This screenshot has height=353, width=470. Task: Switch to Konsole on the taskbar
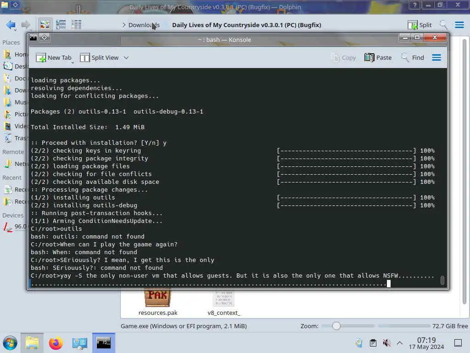pos(103,343)
